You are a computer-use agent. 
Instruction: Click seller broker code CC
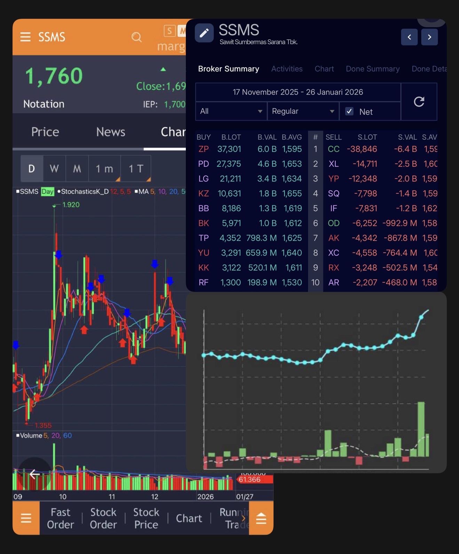(334, 149)
